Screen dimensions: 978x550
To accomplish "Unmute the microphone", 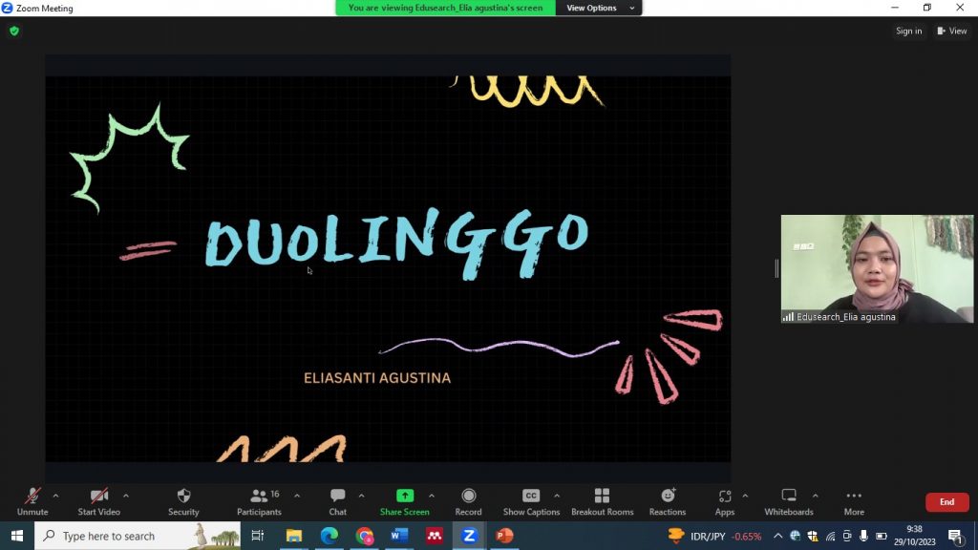I will 32,497.
